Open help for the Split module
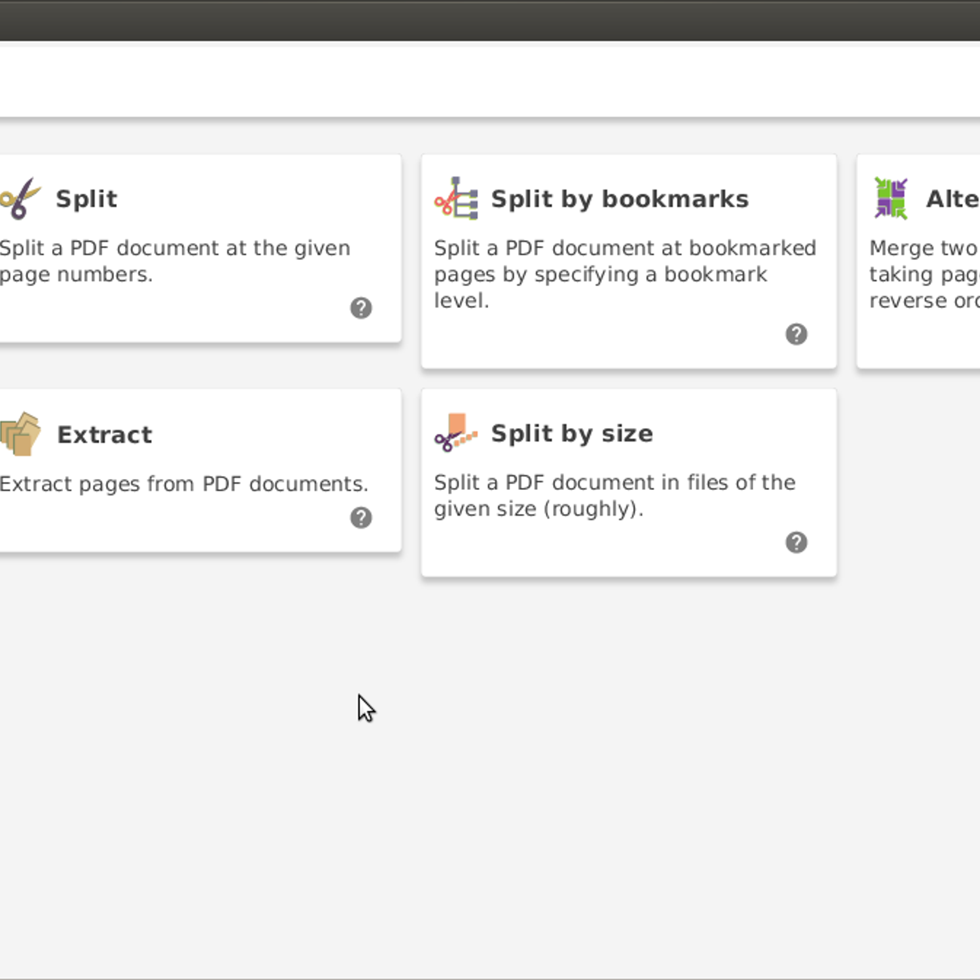980x980 pixels. click(361, 308)
